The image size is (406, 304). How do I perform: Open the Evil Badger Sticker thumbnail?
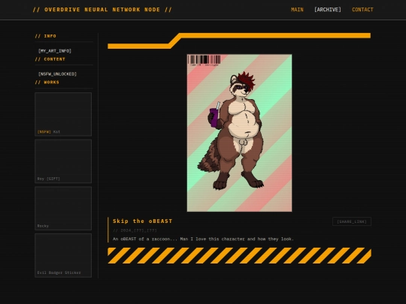tap(63, 255)
